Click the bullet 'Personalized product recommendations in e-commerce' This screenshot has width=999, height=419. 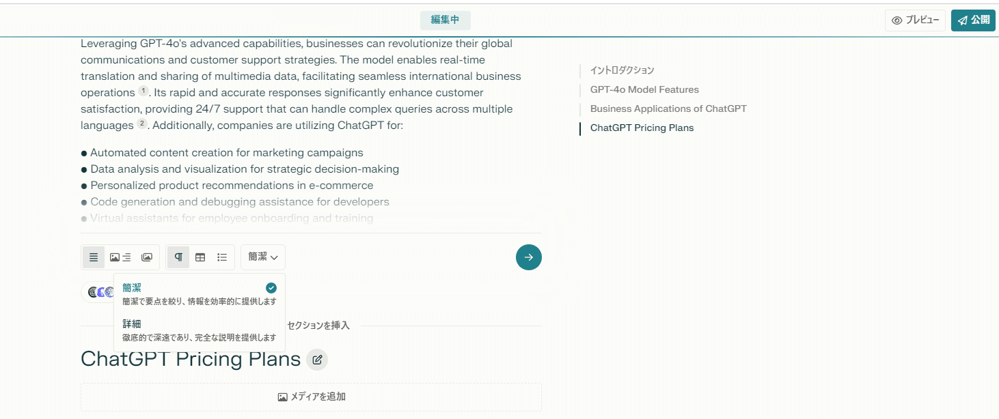pyautogui.click(x=227, y=186)
